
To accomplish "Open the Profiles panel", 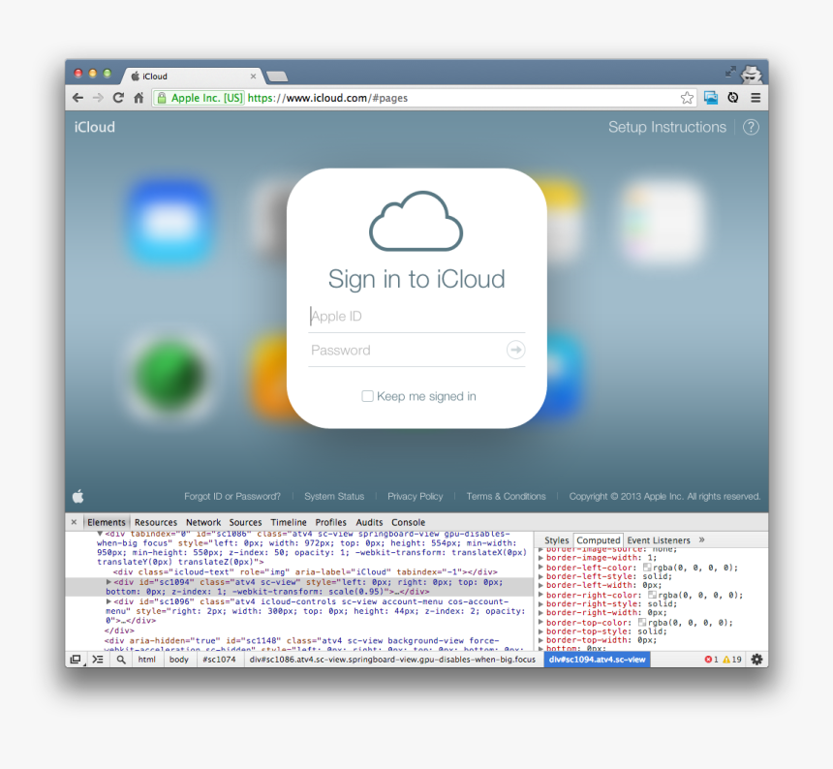I will 330,522.
